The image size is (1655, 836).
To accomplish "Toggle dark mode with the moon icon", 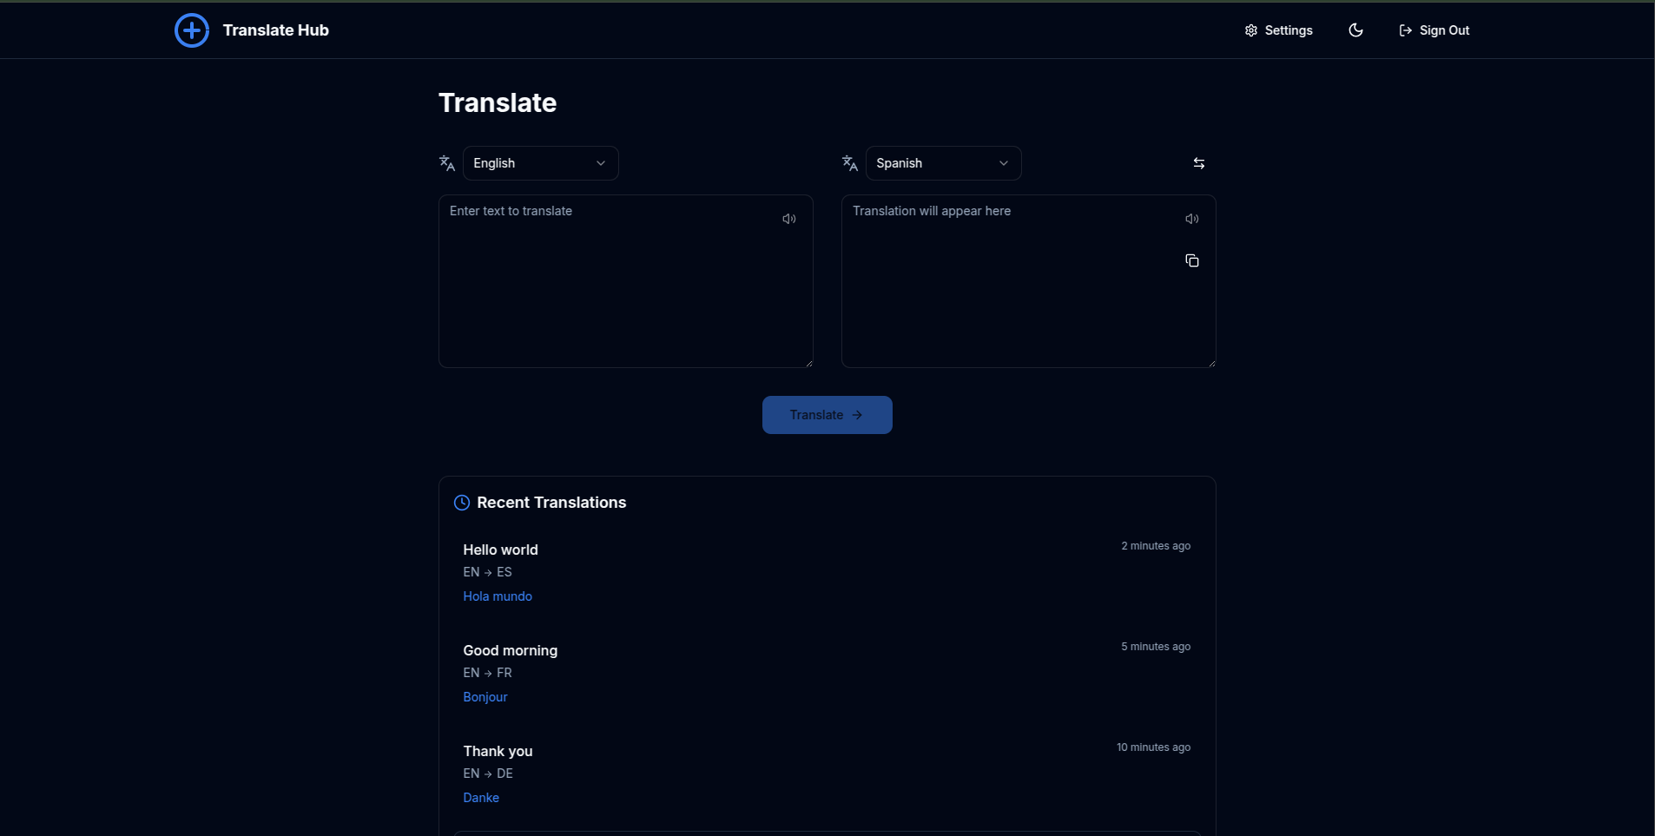I will pyautogui.click(x=1355, y=30).
